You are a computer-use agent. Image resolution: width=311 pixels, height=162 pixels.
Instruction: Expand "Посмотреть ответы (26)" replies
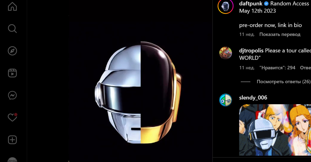[x=283, y=82]
